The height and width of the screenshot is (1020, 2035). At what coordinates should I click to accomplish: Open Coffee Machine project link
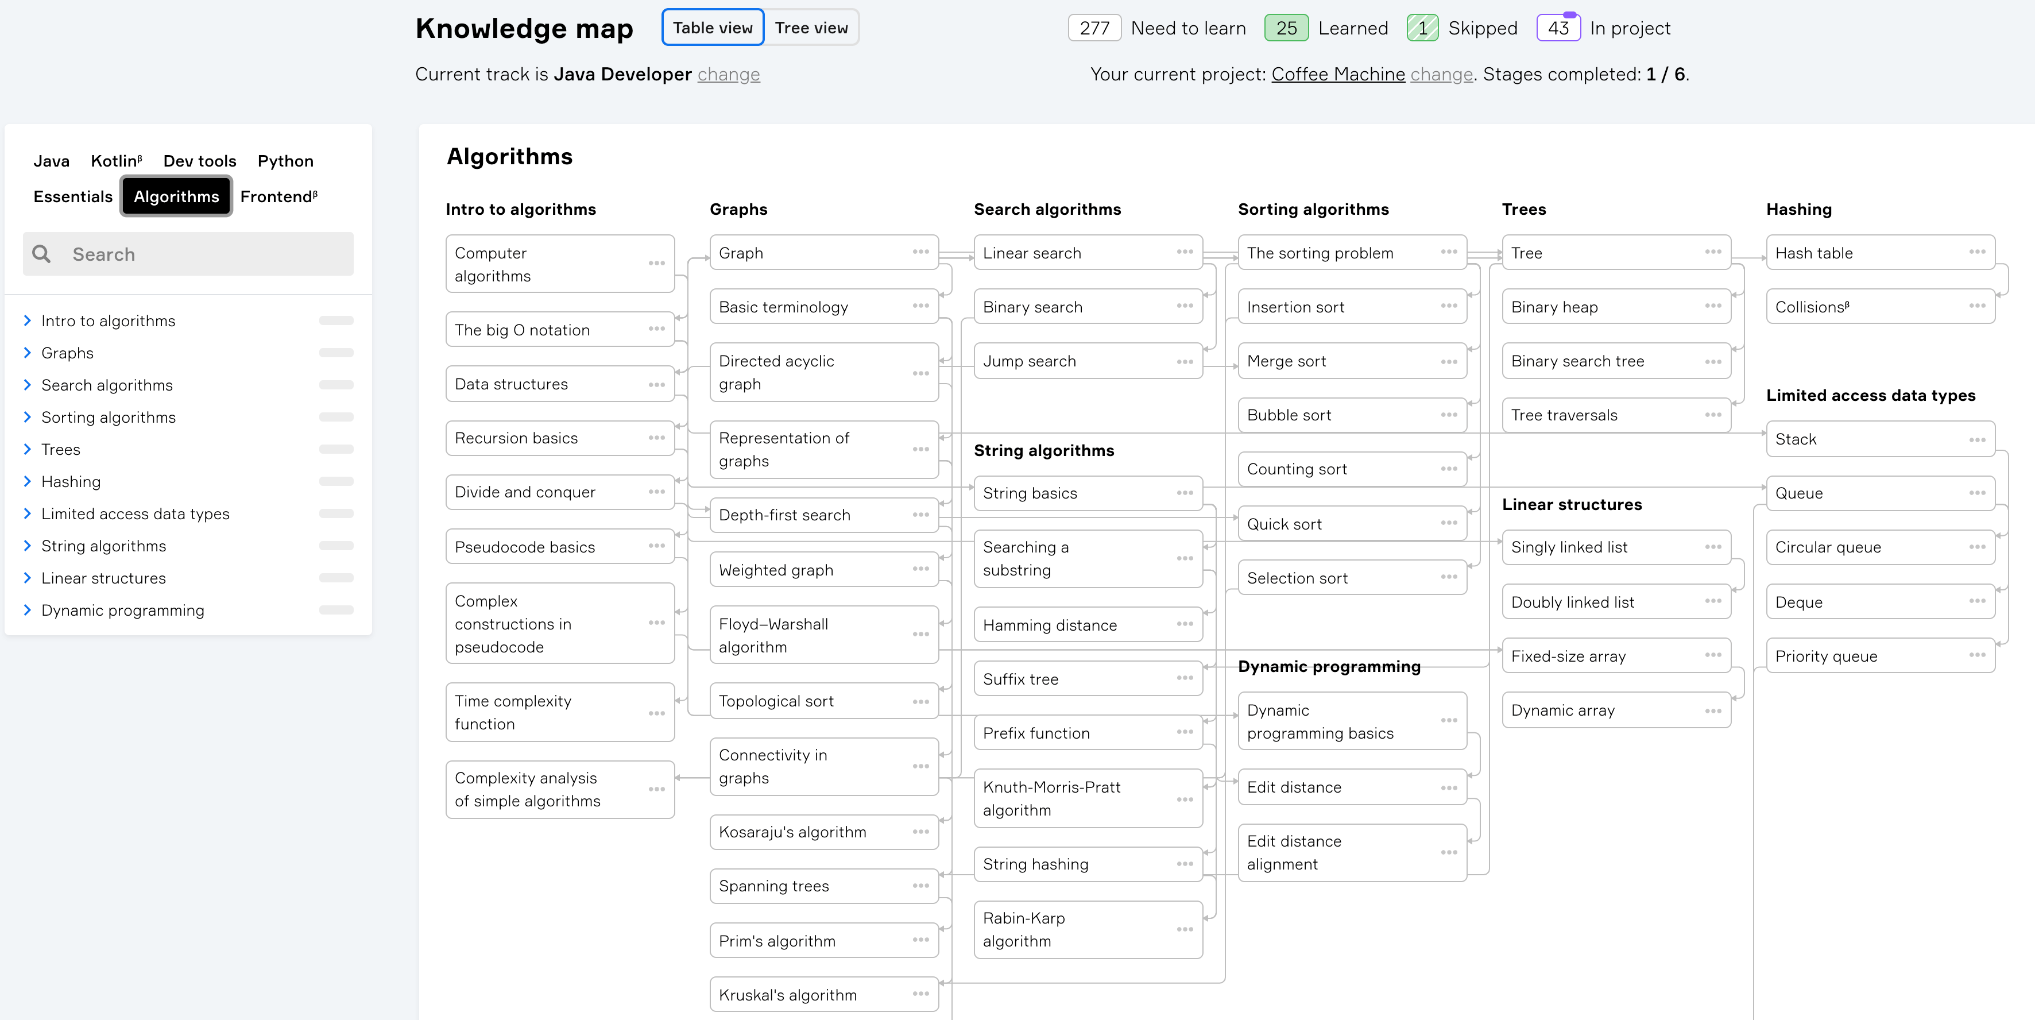click(x=1337, y=74)
